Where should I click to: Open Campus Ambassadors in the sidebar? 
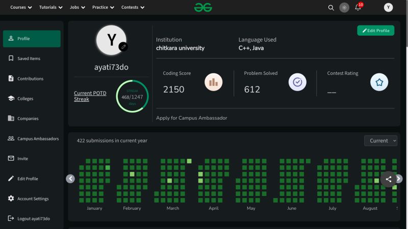tap(32, 138)
